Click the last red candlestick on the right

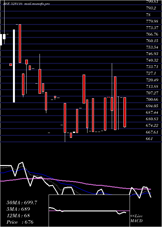click(x=125, y=112)
